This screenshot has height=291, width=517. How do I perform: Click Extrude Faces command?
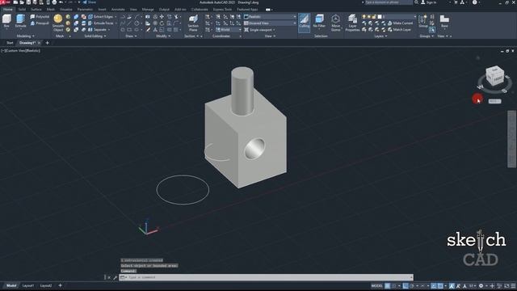[x=100, y=23]
